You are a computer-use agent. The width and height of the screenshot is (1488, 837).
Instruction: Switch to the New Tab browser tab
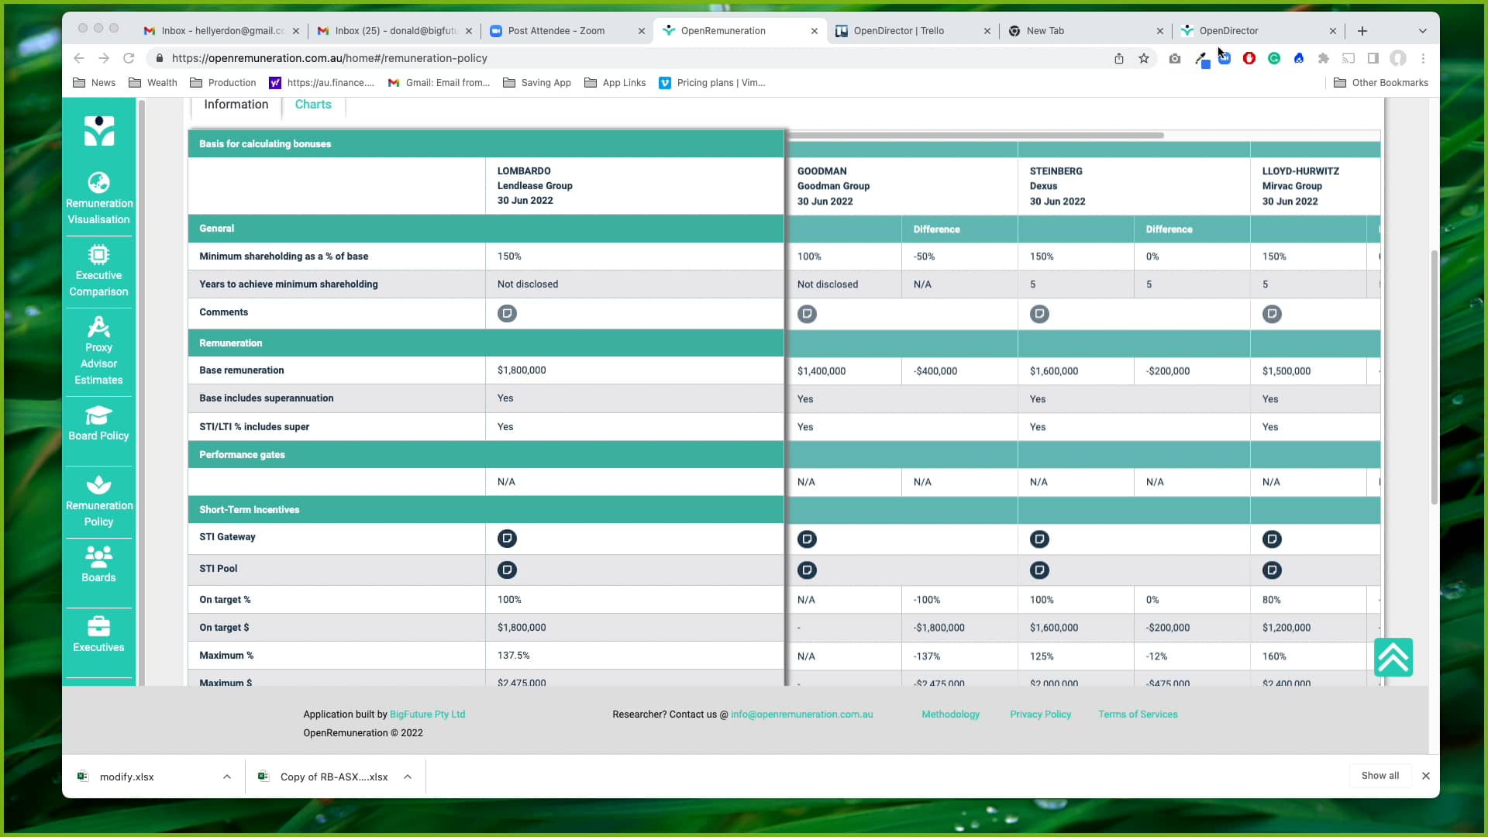click(1086, 31)
